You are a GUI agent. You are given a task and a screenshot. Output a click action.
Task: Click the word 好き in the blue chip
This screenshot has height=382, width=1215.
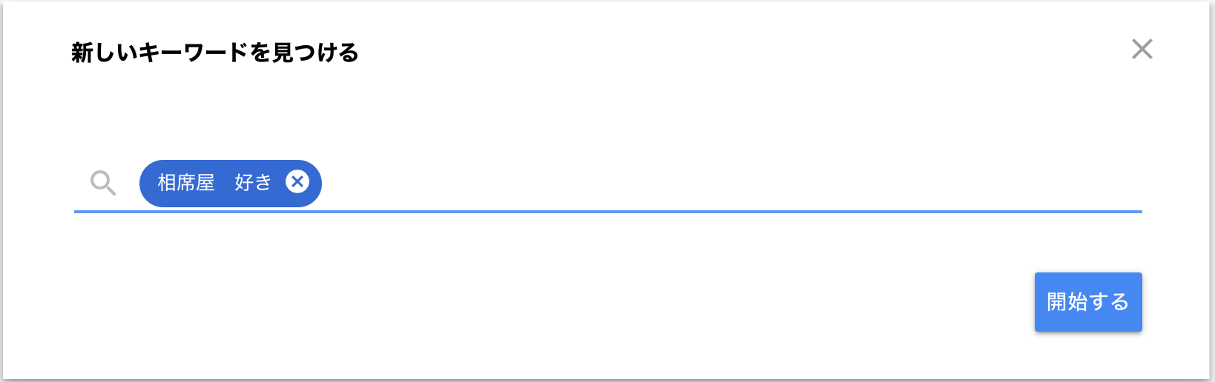[253, 182]
